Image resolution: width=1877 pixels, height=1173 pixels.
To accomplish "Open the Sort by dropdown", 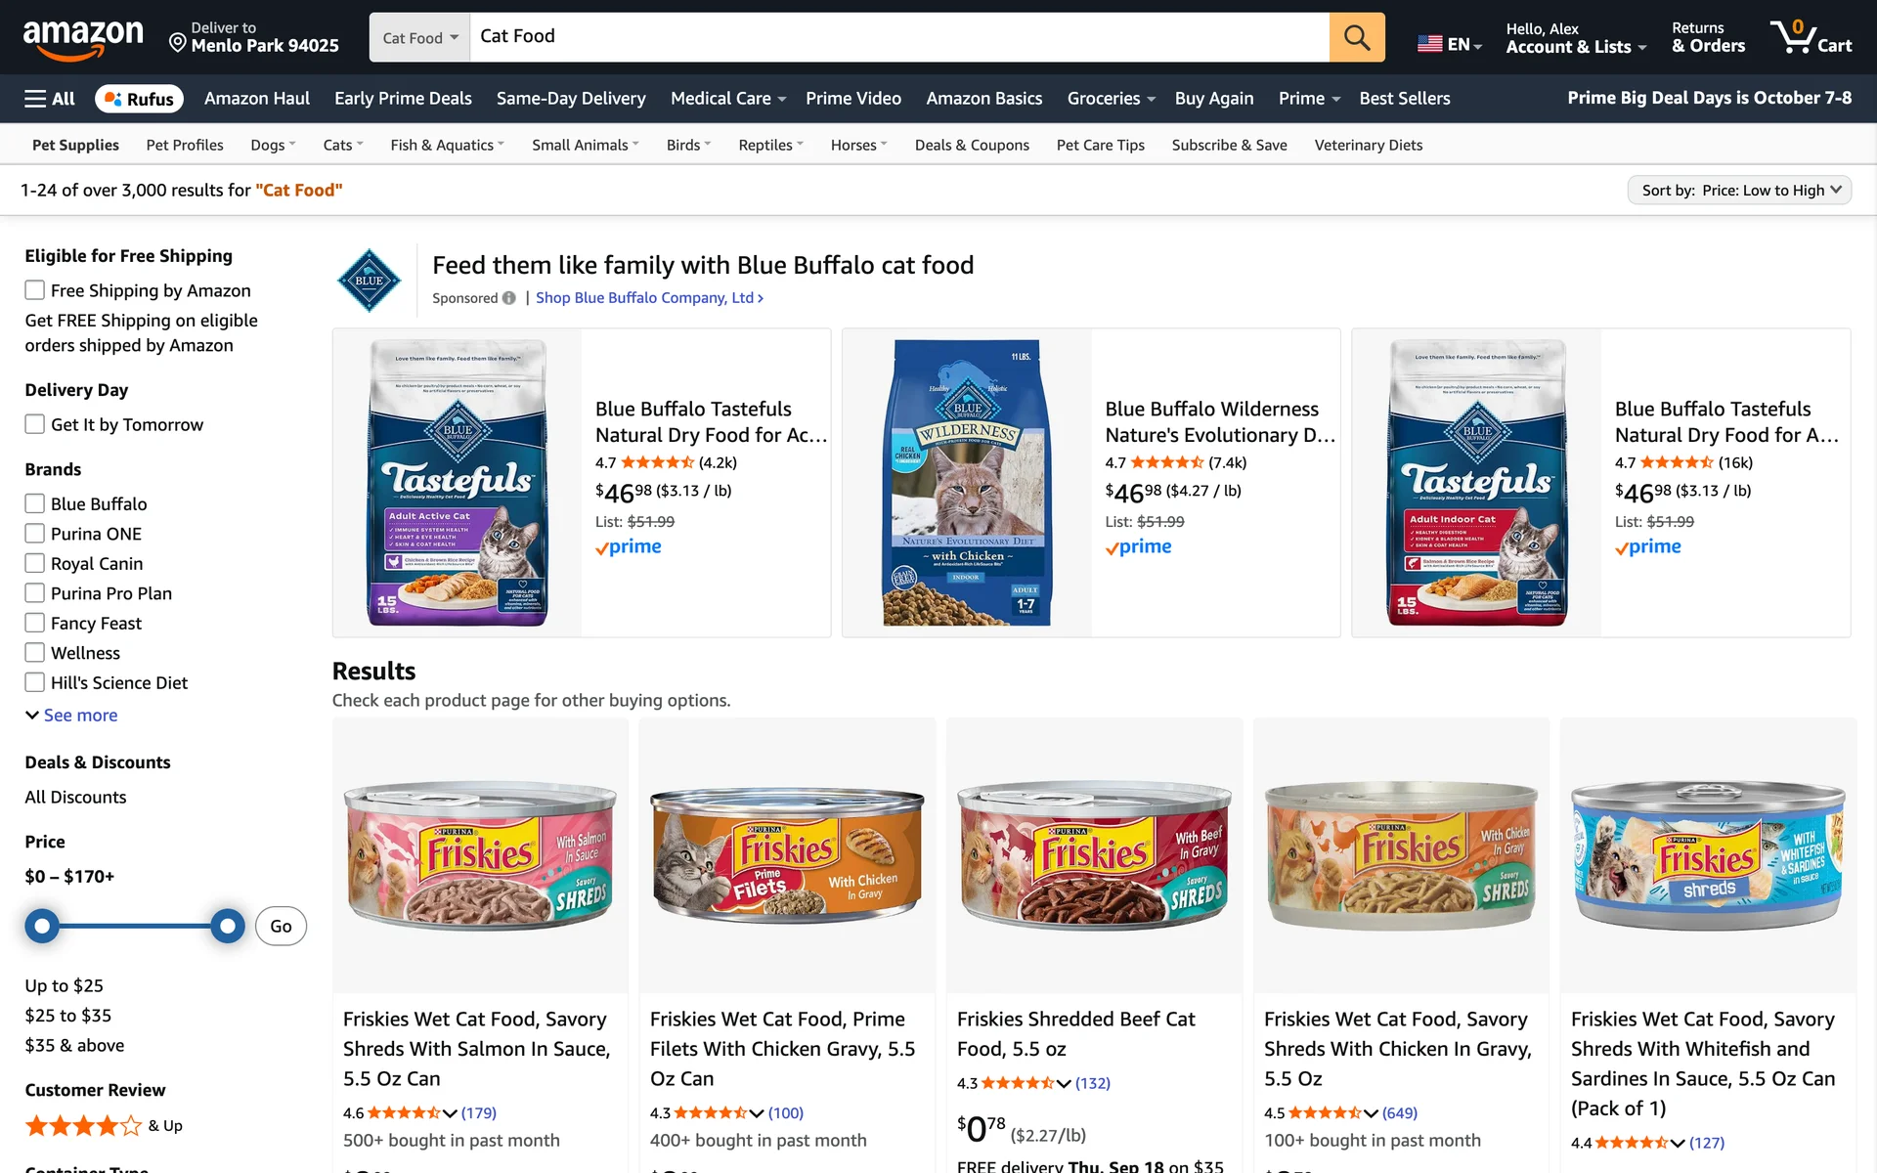I will (x=1739, y=191).
